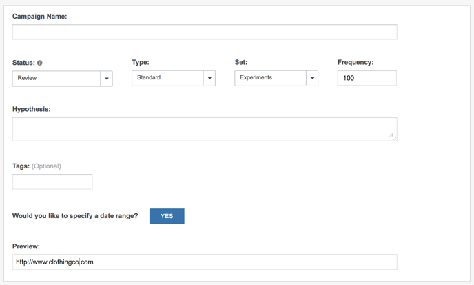Select the Experiments set combo box
Screen dimensions: 474x285
[276, 78]
